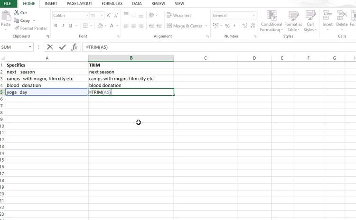Viewport: 356px width, 220px height.
Task: Open the Insert Function fx dialog
Action: click(75, 47)
